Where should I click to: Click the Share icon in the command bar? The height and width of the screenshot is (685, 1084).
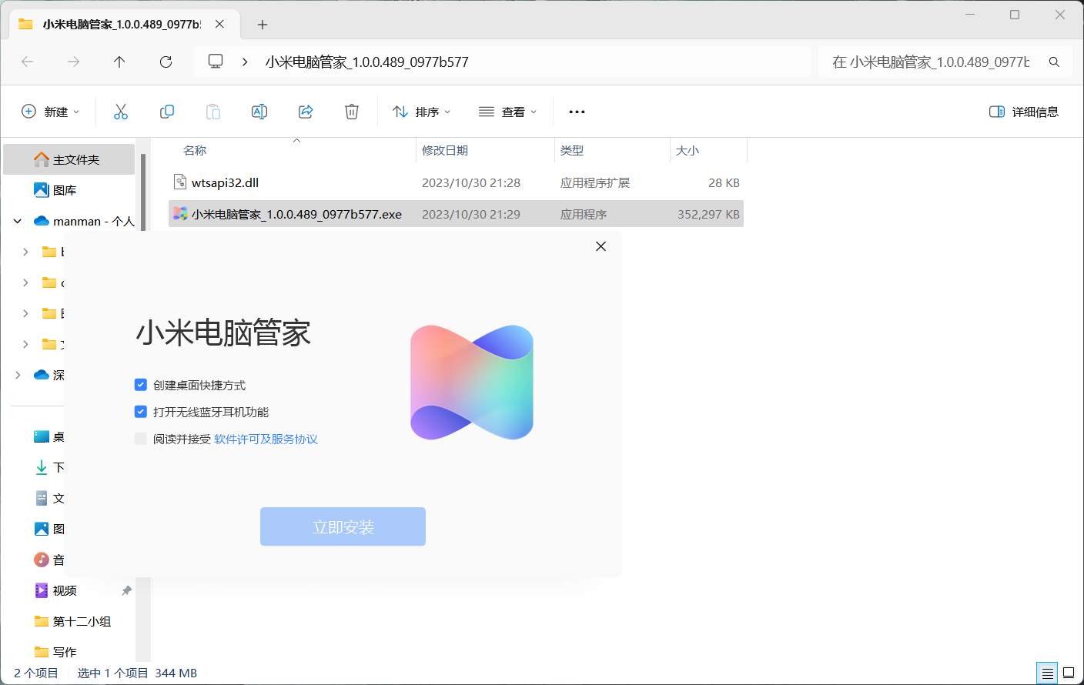point(306,112)
